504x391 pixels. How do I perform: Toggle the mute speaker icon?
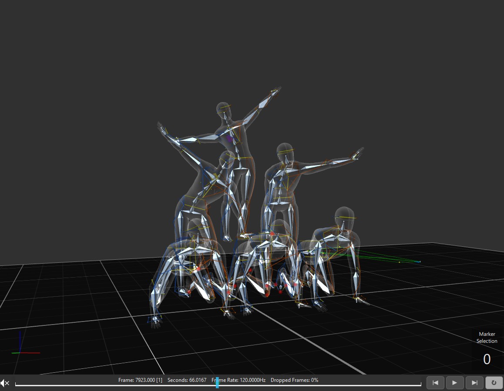(x=5, y=383)
